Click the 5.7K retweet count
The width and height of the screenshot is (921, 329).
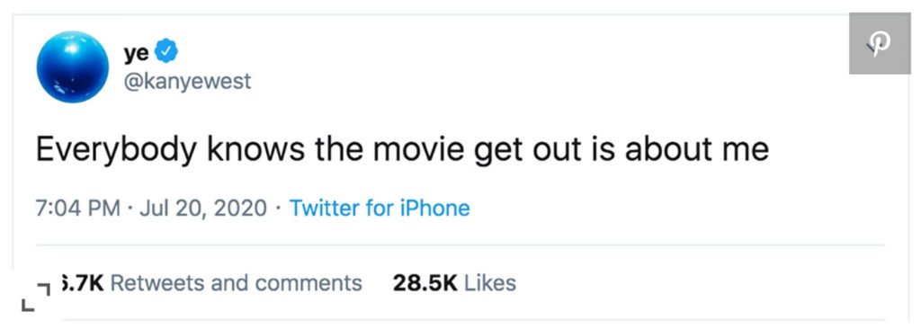pos(82,283)
